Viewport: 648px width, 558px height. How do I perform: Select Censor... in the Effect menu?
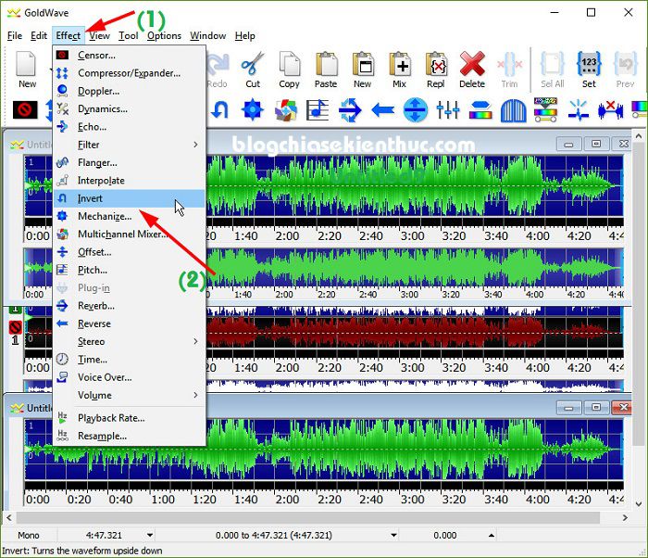129,55
